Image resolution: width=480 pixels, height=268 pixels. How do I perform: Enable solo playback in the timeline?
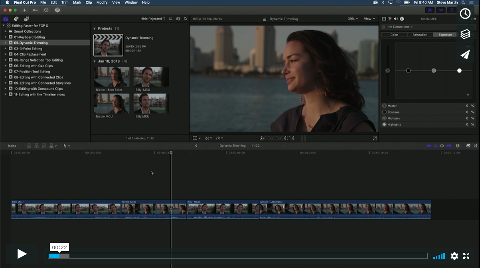(442, 146)
